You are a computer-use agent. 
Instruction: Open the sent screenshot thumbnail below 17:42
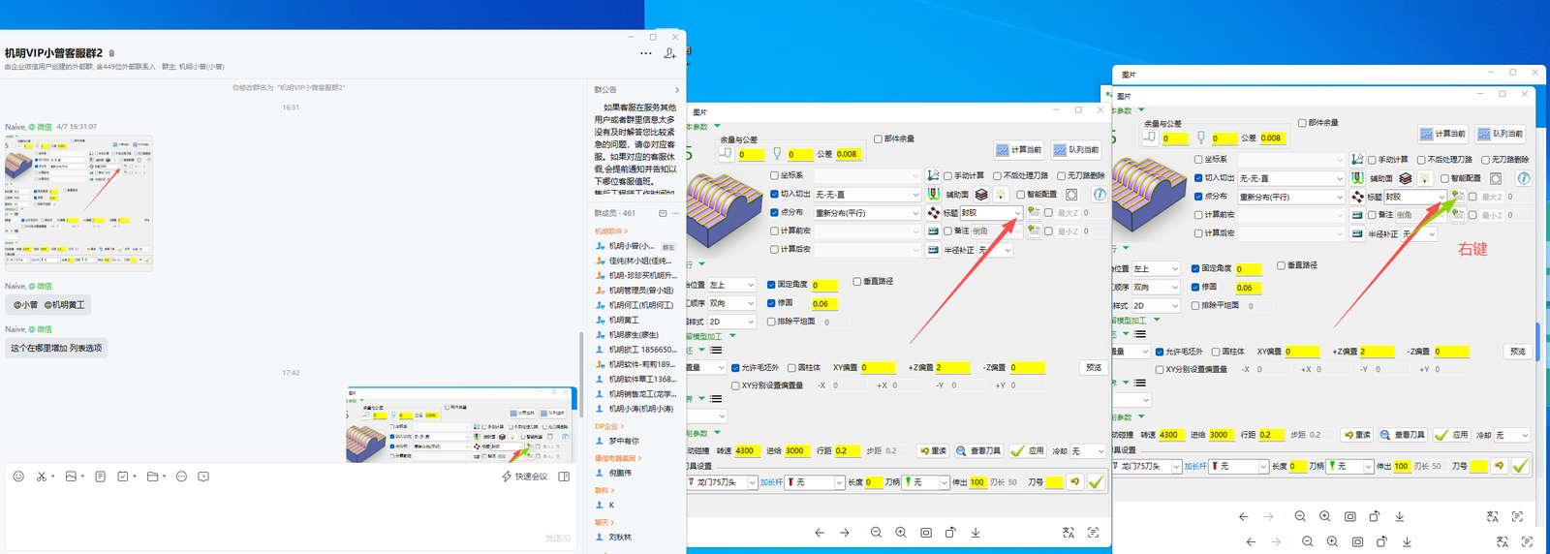pos(460,425)
